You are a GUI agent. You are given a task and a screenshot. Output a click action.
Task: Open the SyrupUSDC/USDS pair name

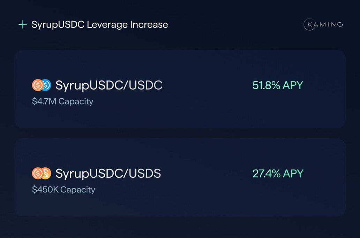tap(108, 174)
